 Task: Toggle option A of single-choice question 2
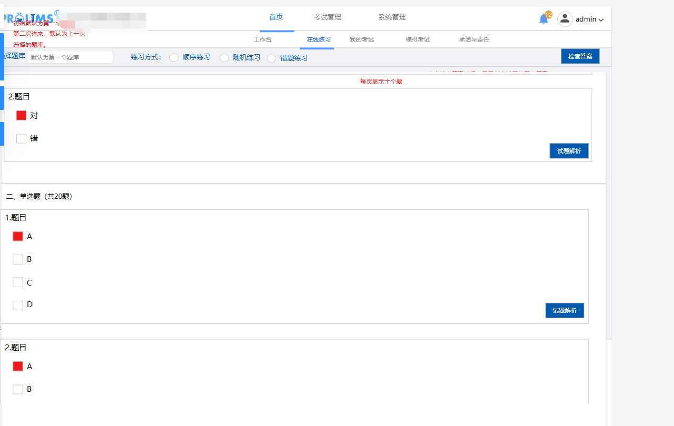pyautogui.click(x=18, y=366)
